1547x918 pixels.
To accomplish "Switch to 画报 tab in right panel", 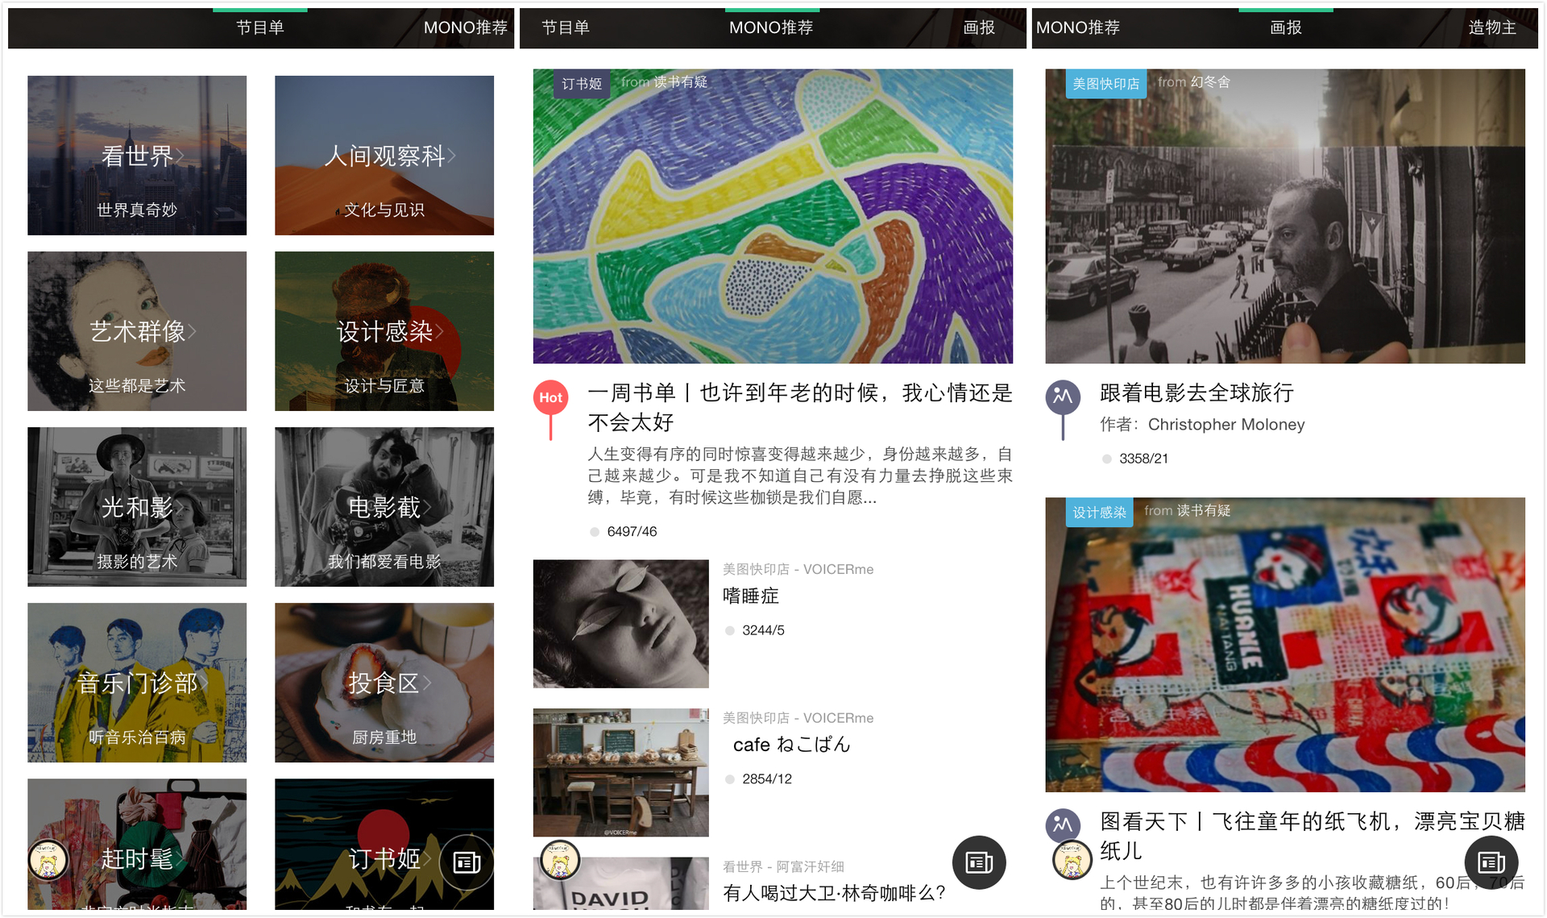I will pyautogui.click(x=1285, y=27).
